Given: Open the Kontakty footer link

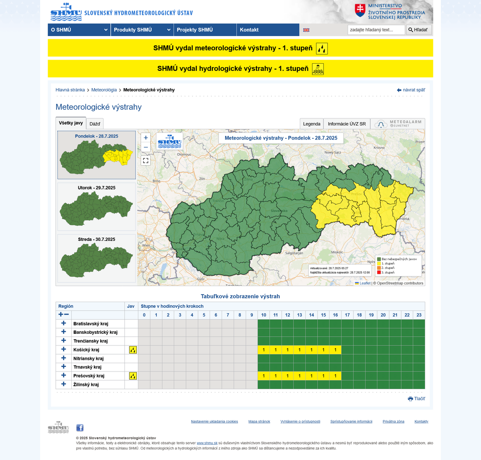Looking at the screenshot, I should [x=421, y=422].
